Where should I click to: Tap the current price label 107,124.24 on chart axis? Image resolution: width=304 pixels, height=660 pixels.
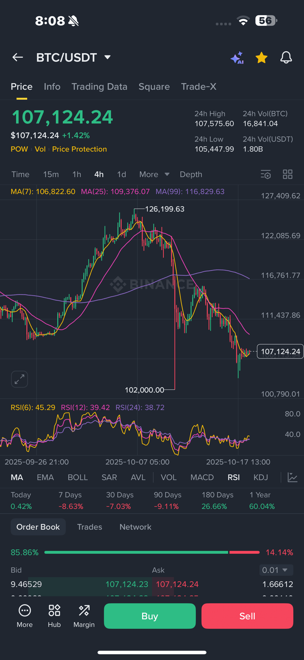point(280,352)
